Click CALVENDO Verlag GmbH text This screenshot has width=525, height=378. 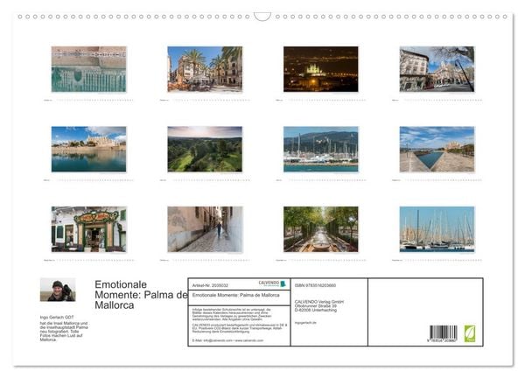[319, 302]
